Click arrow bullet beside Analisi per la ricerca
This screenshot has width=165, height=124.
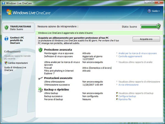click(x=117, y=53)
